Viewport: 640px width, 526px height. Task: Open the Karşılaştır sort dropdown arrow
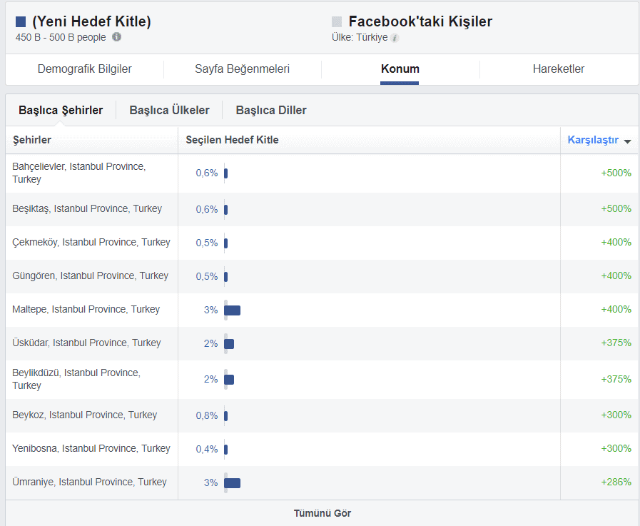point(629,141)
